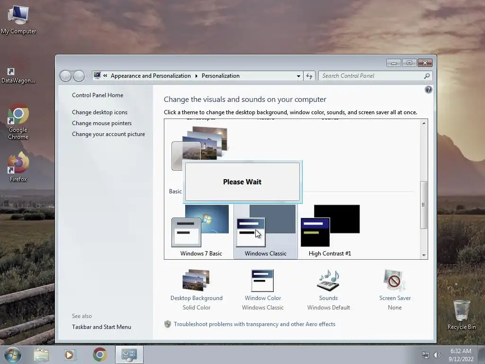
Task: Click the Forward navigation arrow button
Action: 79,76
